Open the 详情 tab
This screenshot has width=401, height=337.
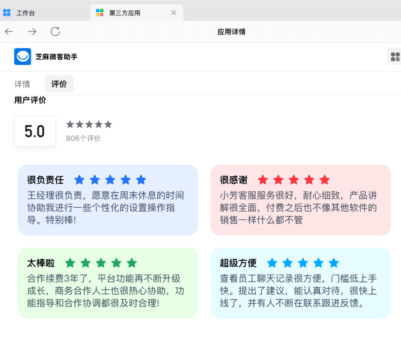(22, 84)
